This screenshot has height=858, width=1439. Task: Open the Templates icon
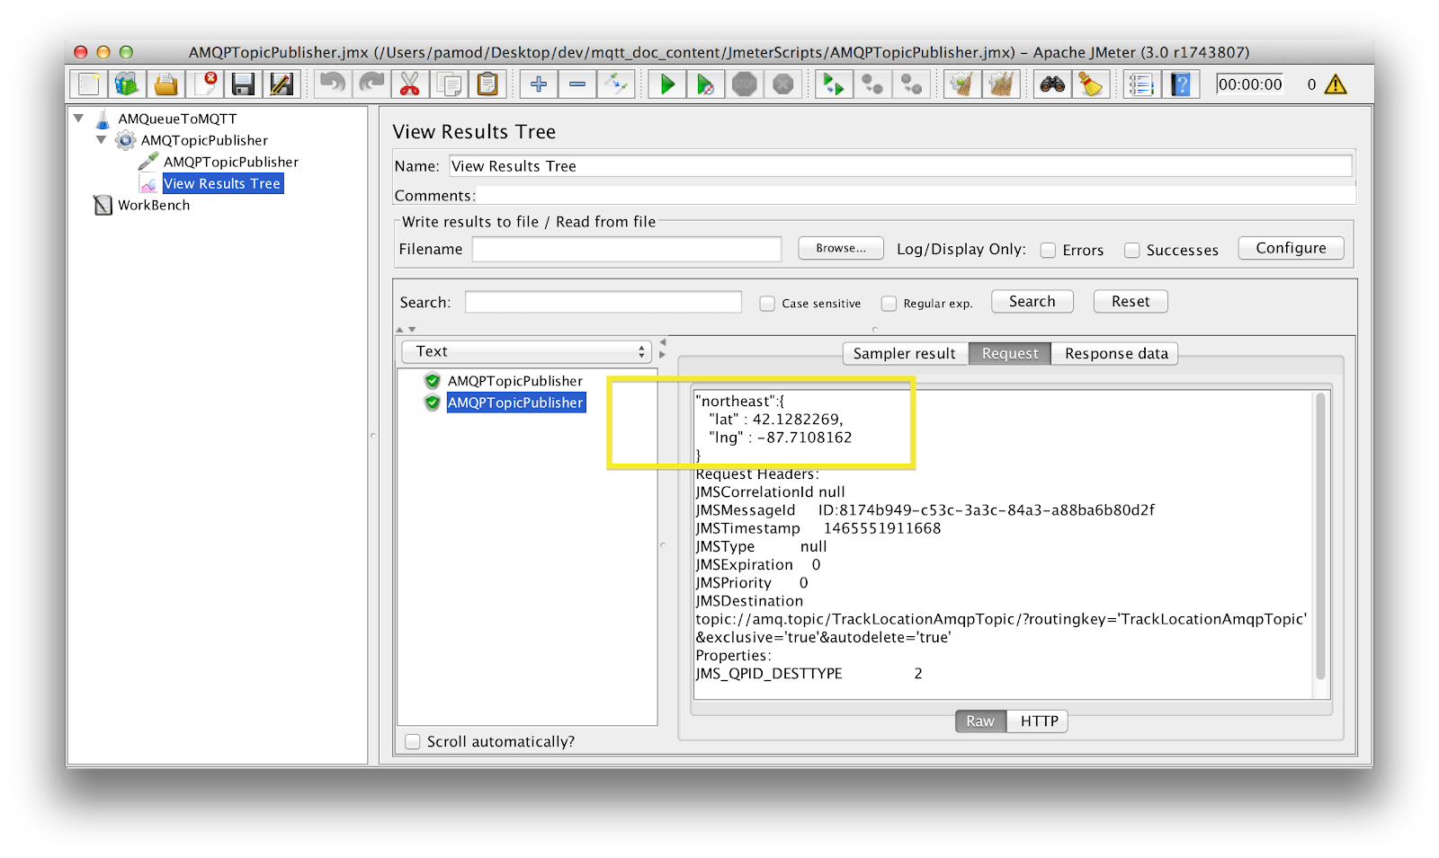(128, 84)
